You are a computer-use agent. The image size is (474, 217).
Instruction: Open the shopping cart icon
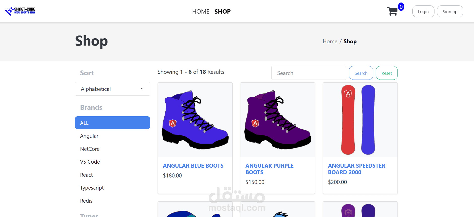392,11
